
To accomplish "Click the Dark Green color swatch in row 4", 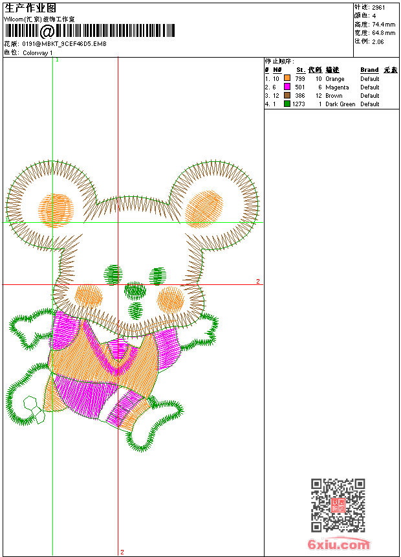I will coord(287,104).
